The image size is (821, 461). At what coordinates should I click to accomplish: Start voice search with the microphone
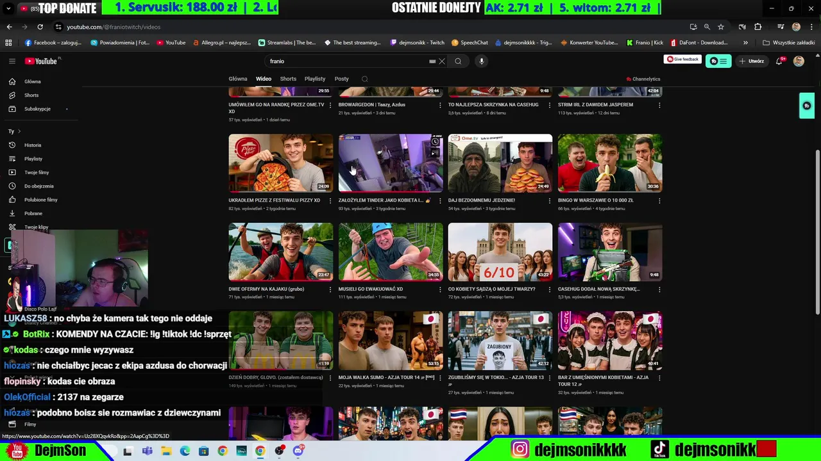(481, 61)
